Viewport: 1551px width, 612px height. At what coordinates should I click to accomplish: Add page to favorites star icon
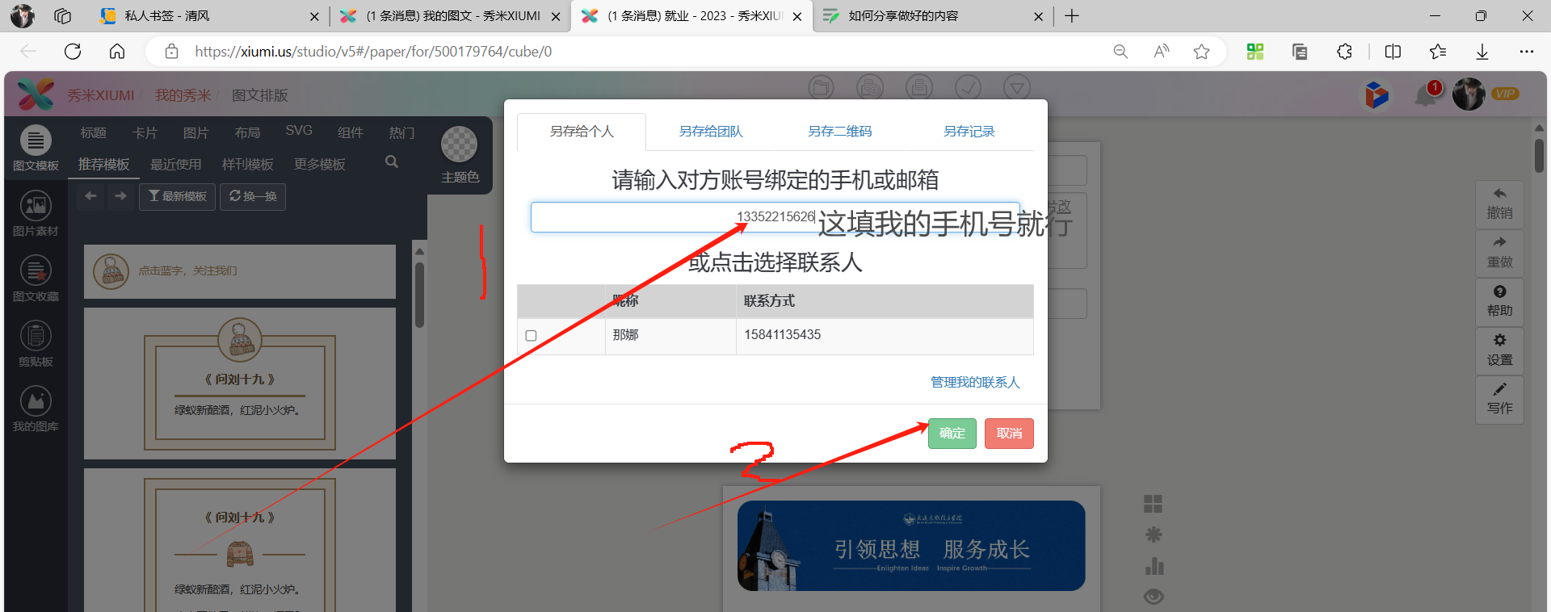[x=1201, y=52]
